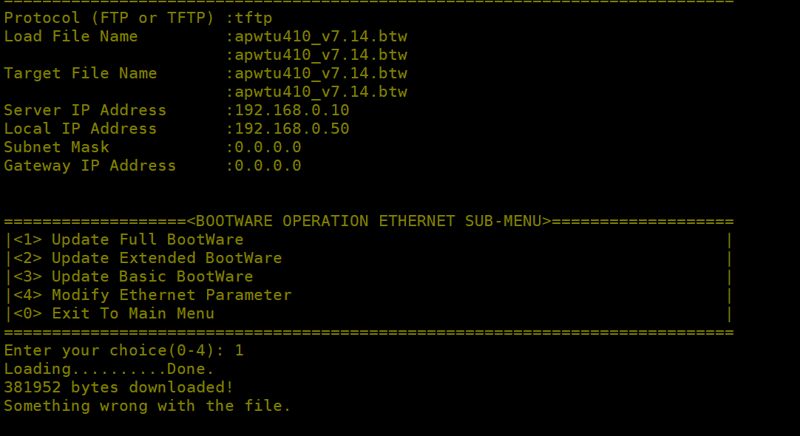The height and width of the screenshot is (436, 800).
Task: Click the local IP value 192.168.0.50
Action: point(291,129)
